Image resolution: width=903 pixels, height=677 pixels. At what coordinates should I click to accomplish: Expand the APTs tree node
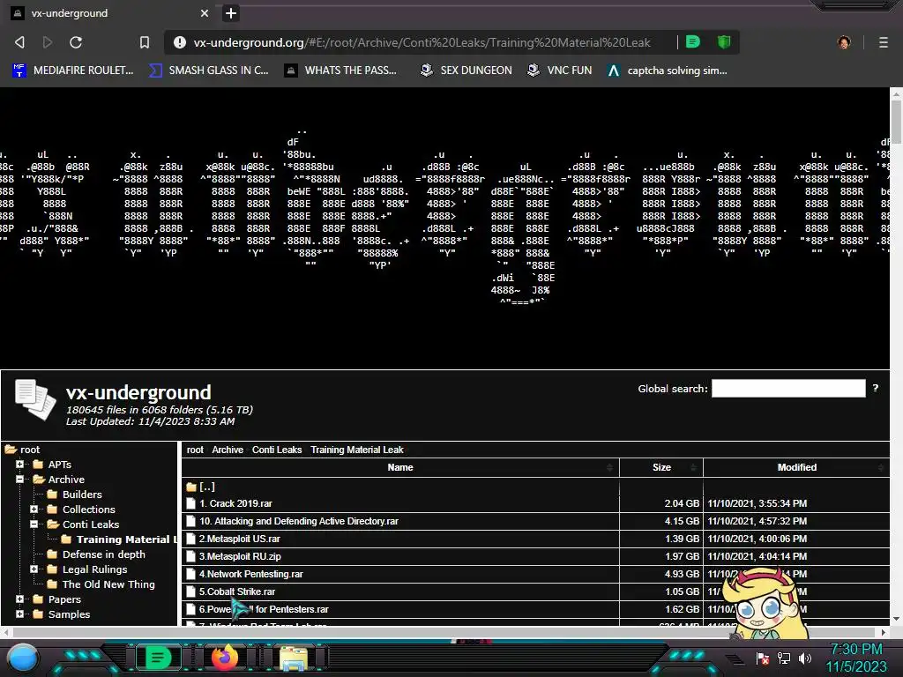19,464
